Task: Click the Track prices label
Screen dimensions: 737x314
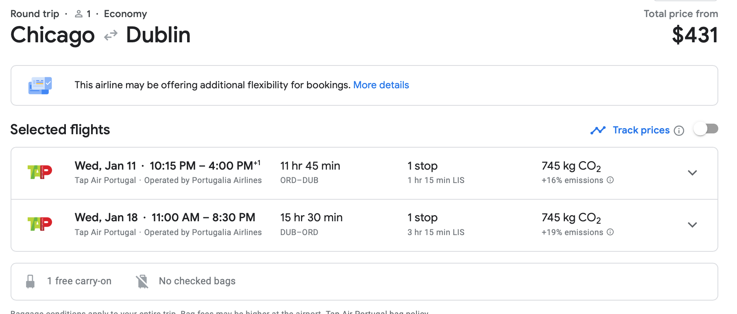Action: pos(641,130)
